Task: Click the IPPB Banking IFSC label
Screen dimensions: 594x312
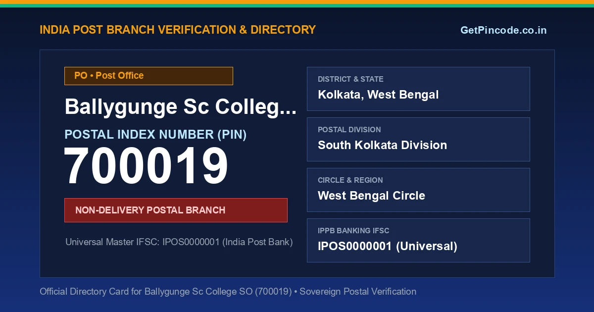Action: pyautogui.click(x=353, y=231)
